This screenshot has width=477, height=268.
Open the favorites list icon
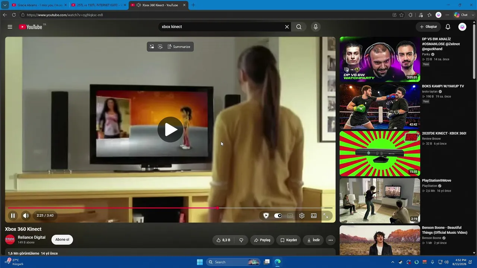coord(429,15)
